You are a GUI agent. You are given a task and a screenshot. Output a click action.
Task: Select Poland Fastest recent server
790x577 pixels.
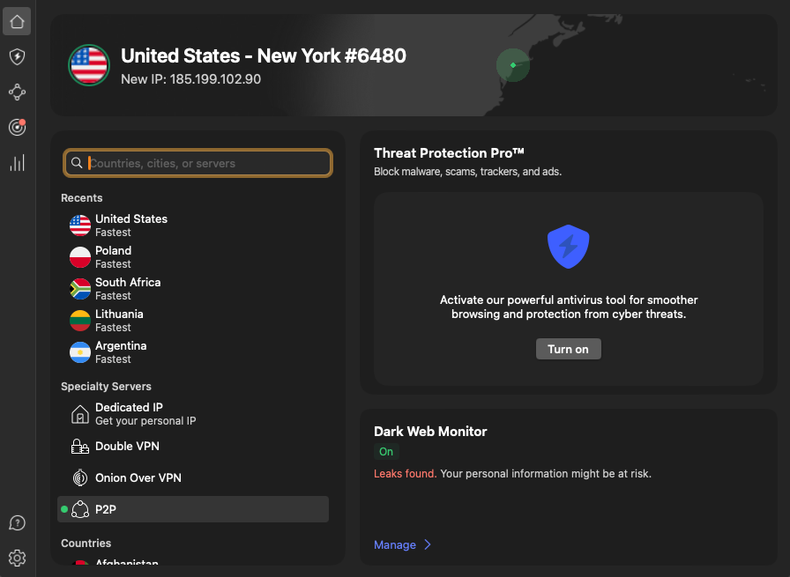coord(193,256)
